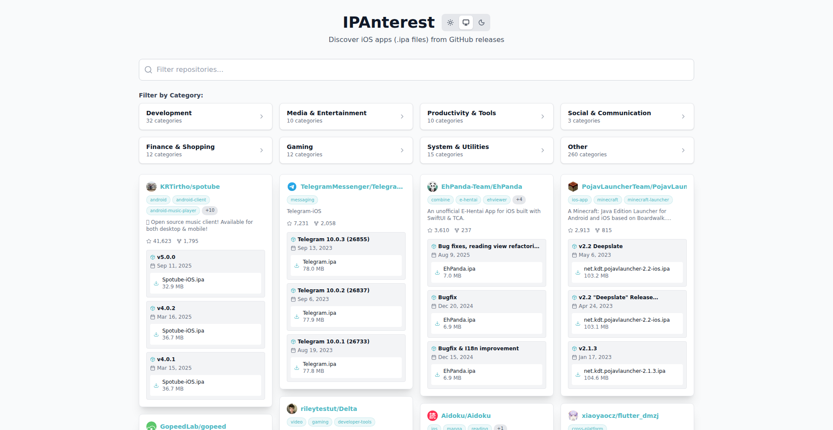This screenshot has width=833, height=430.
Task: Expand Productivity & Tools categories
Action: click(x=487, y=116)
